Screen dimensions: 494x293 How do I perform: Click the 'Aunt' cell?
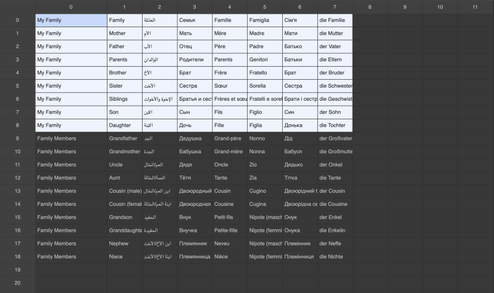tap(125, 178)
